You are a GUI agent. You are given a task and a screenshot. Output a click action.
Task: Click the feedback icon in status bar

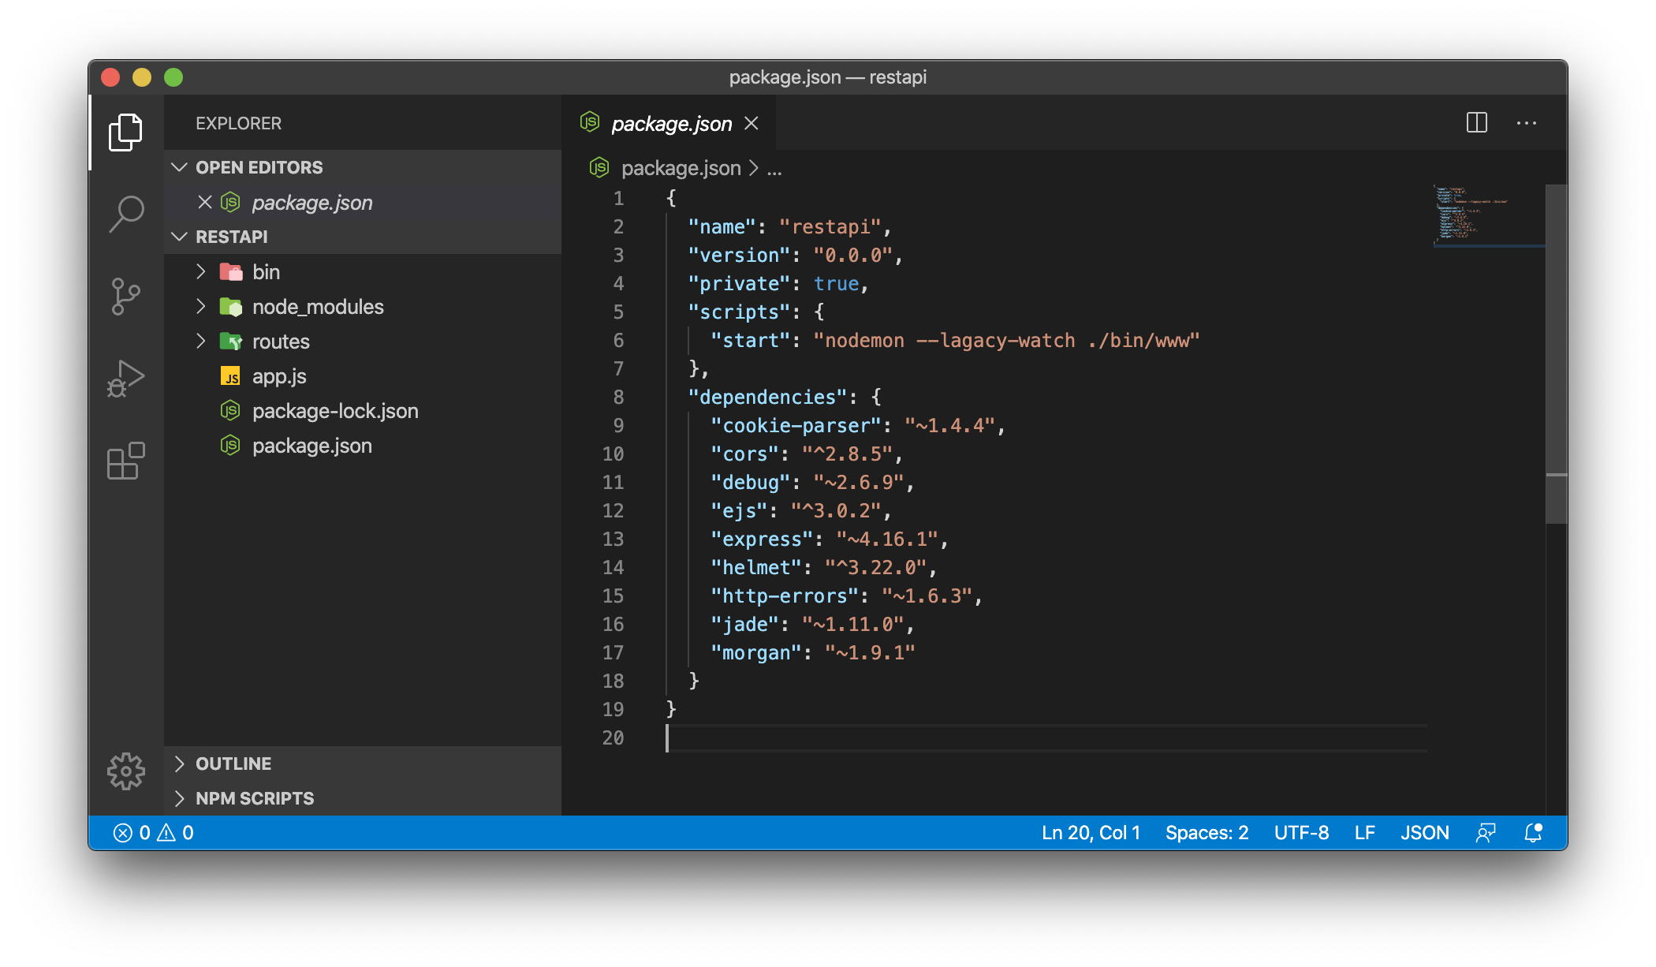click(1486, 833)
